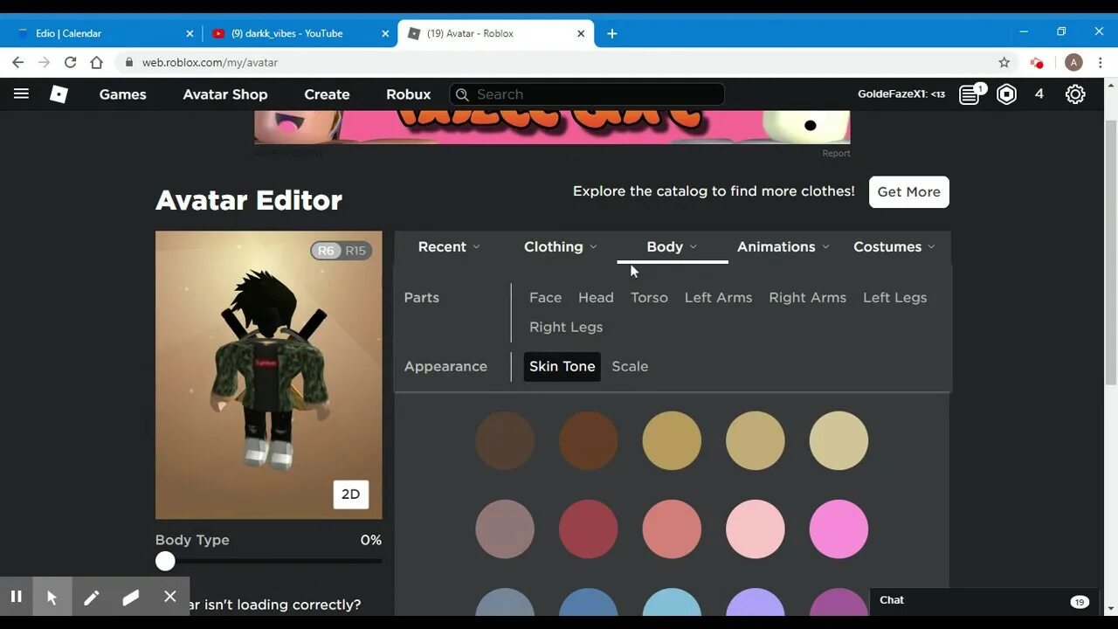Viewport: 1118px width, 629px height.
Task: Open the Create menu item
Action: pyautogui.click(x=327, y=94)
